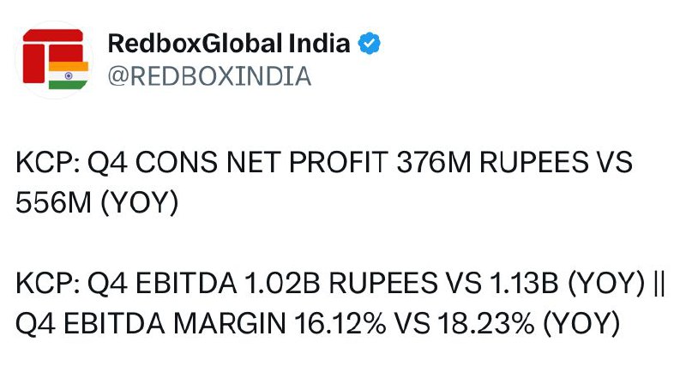
Task: Click the word VS after 16.12%
Action: 412,324
